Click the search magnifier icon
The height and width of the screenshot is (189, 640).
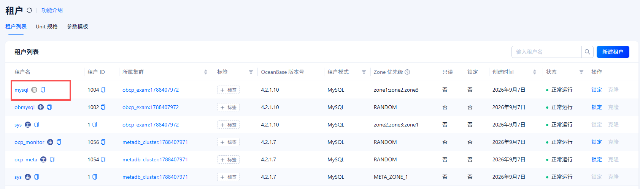(587, 52)
